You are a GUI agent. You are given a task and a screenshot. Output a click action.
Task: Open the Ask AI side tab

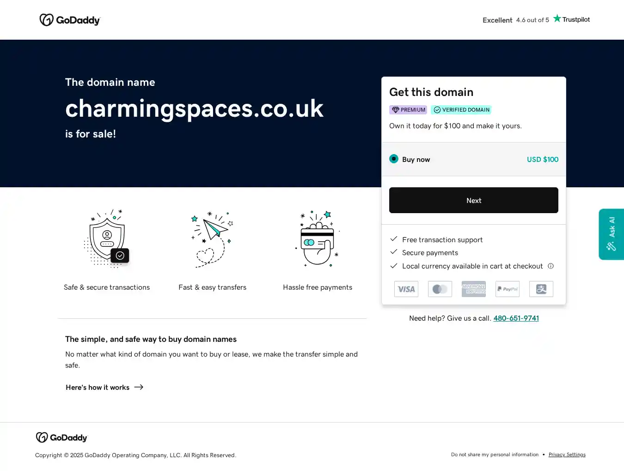[611, 234]
